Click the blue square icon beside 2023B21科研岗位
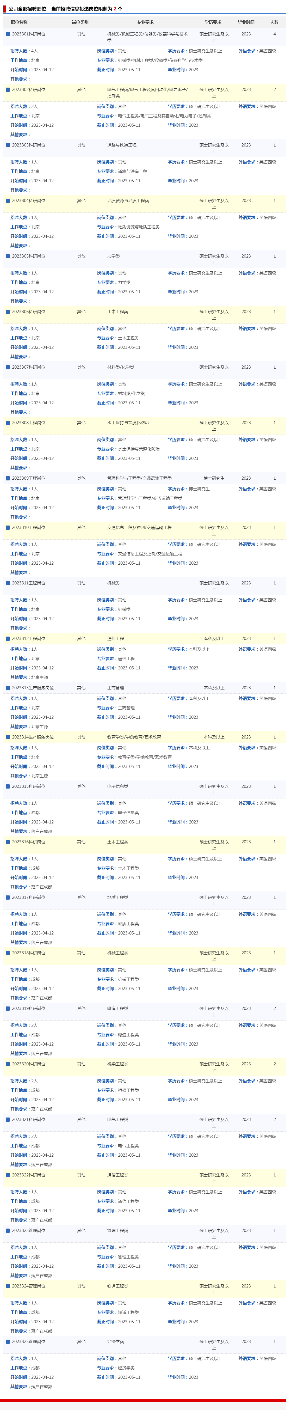The width and height of the screenshot is (286, 1410). click(x=8, y=1119)
